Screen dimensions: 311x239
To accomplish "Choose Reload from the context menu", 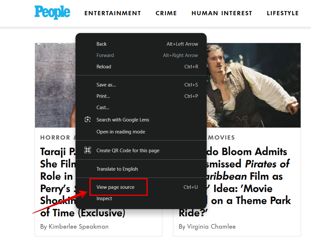I will pyautogui.click(x=104, y=67).
